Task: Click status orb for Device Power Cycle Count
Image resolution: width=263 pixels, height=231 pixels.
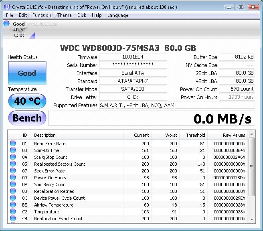Action: 13,198
